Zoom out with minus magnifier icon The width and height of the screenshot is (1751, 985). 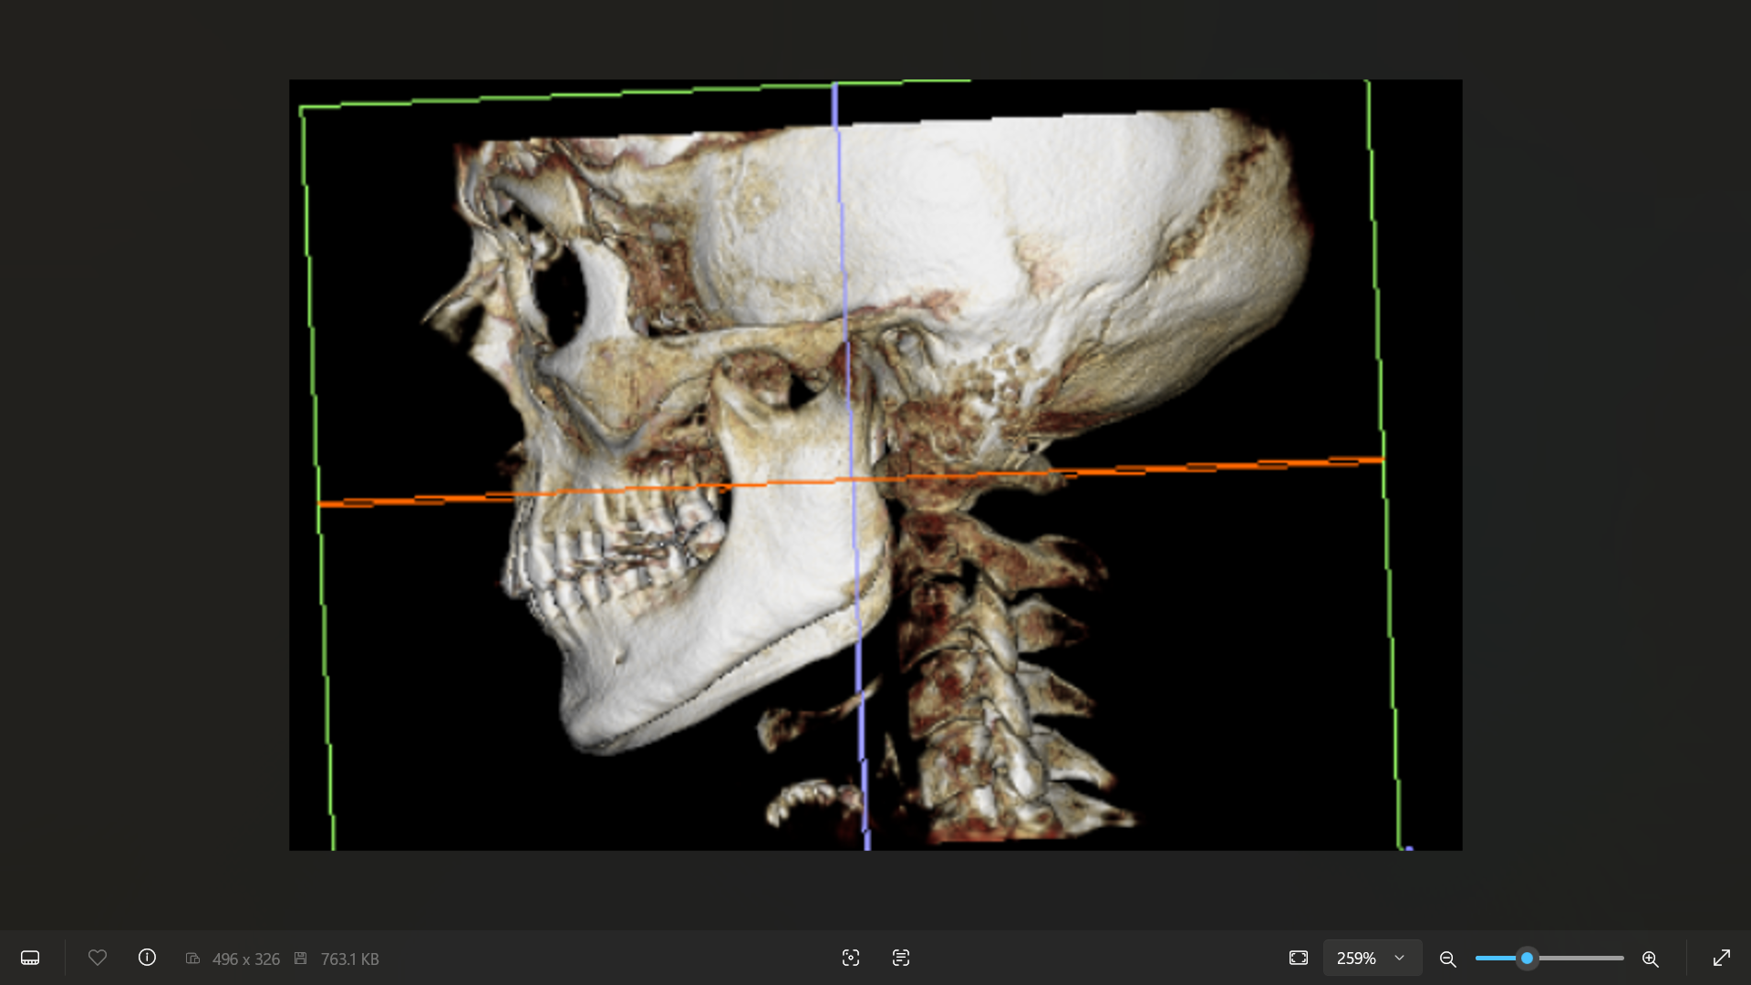1447,959
